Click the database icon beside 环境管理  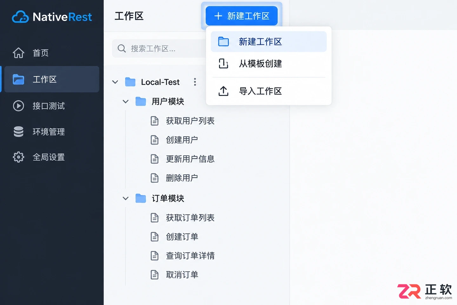pos(18,132)
